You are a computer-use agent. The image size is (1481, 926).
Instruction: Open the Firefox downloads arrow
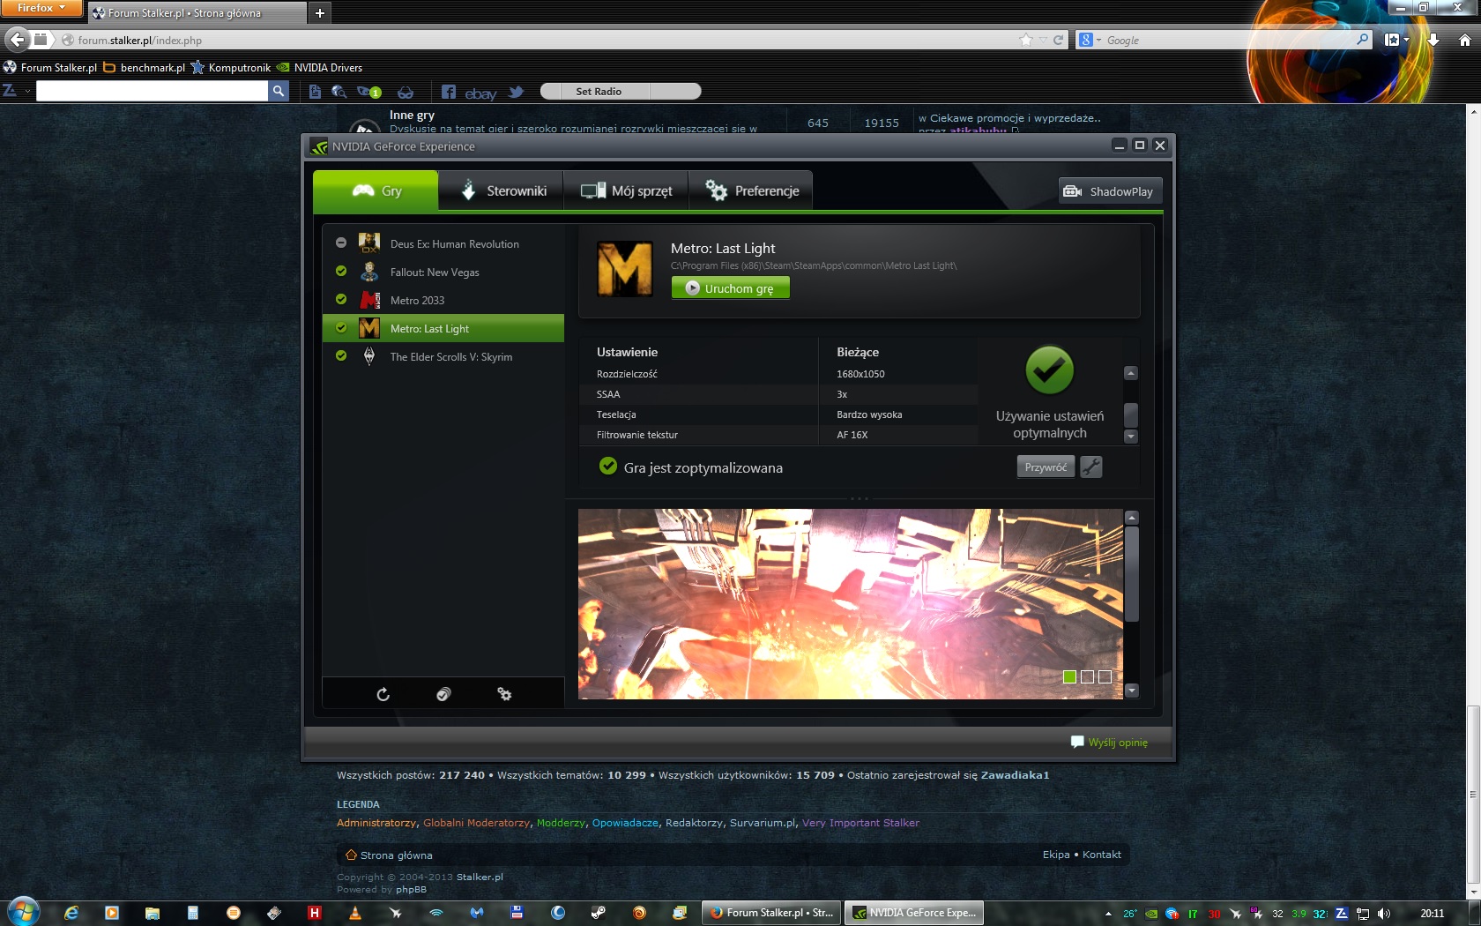[1433, 40]
